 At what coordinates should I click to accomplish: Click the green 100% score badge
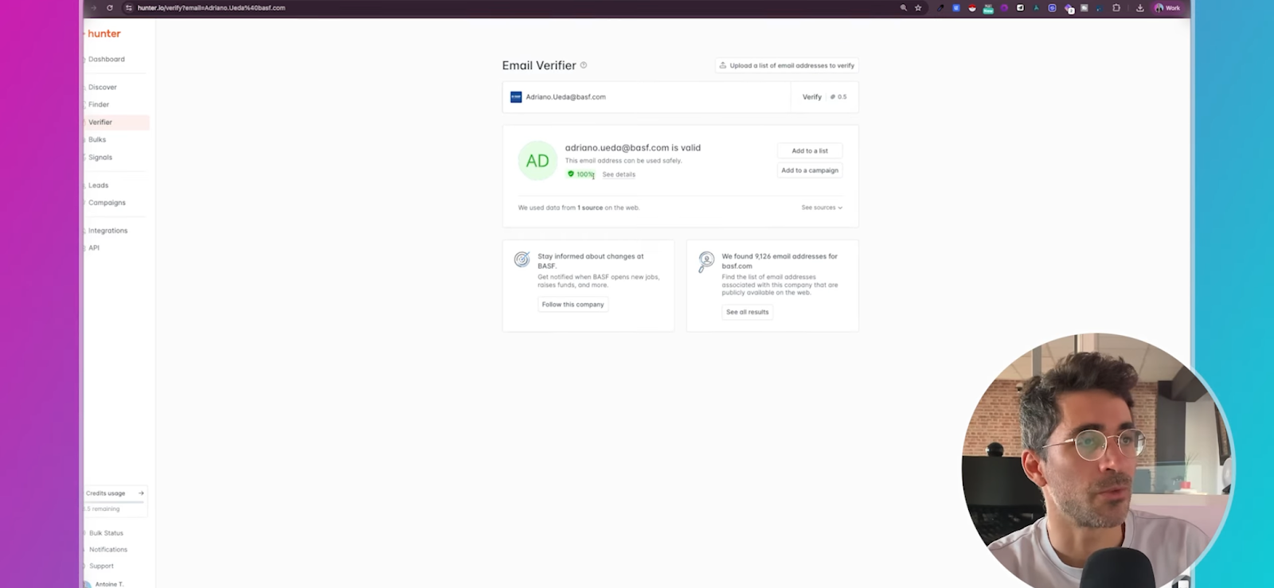click(x=581, y=174)
